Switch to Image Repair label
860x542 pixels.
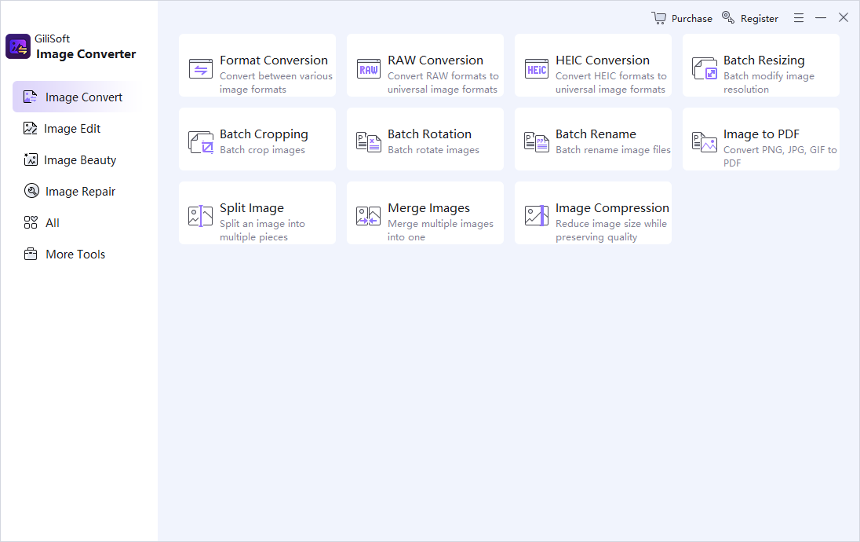[81, 192]
